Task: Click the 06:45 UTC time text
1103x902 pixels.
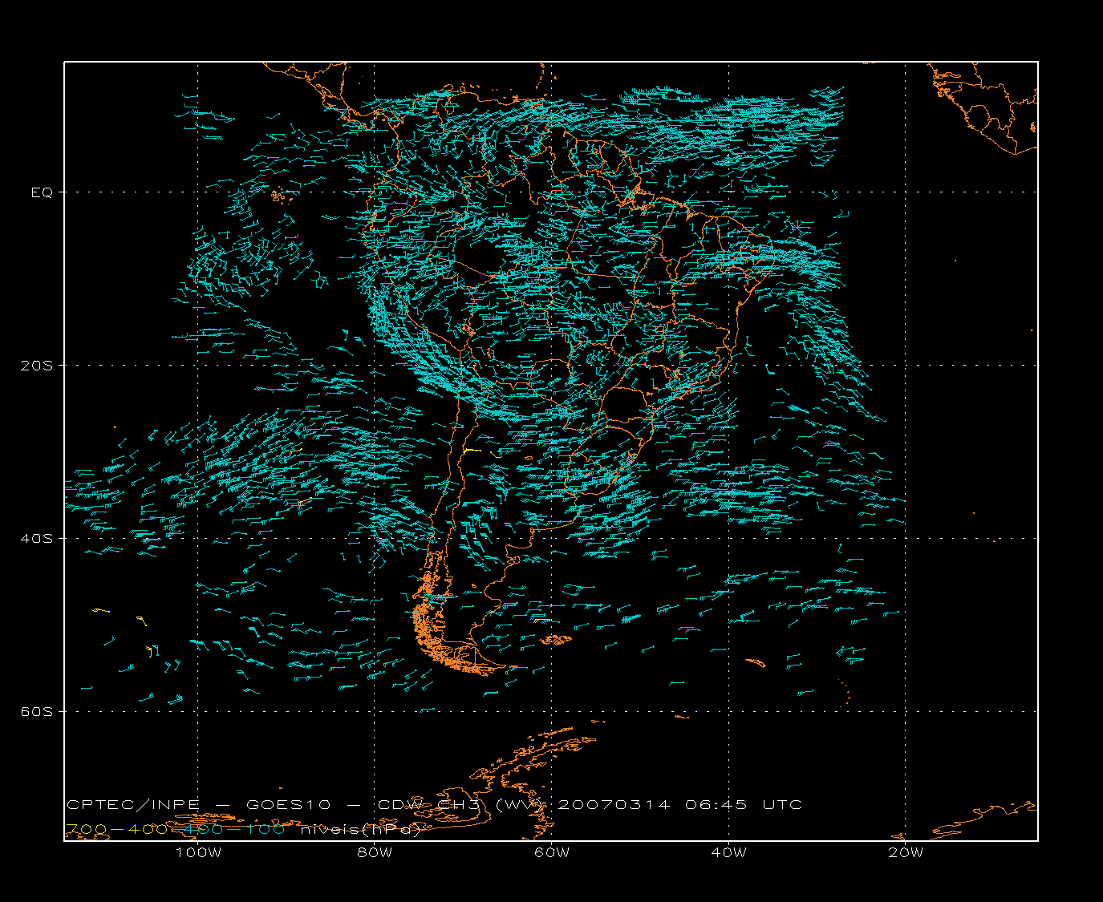Action: coord(744,804)
